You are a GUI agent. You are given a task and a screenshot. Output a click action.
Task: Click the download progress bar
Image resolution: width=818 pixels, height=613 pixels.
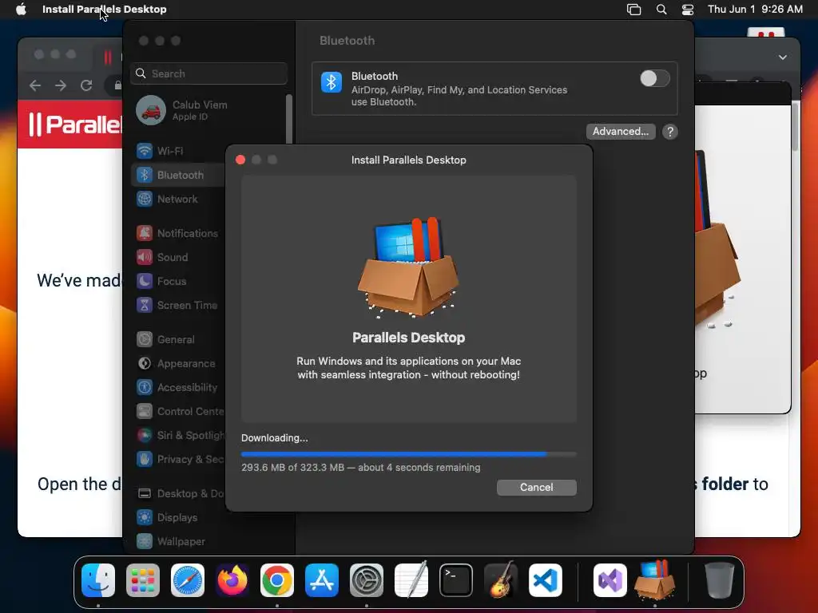click(408, 454)
